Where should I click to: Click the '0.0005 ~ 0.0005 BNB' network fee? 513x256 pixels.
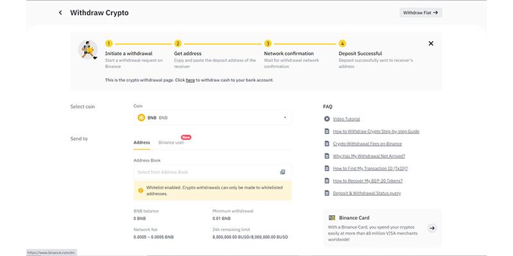(154, 237)
